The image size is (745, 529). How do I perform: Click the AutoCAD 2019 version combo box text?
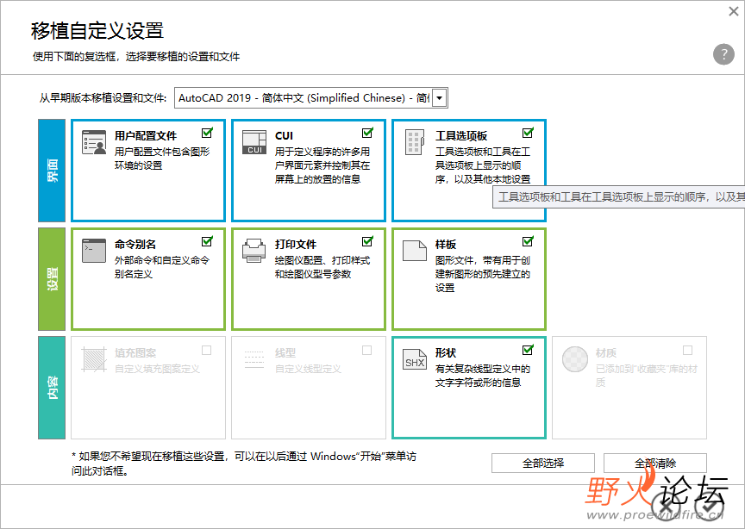[x=304, y=98]
